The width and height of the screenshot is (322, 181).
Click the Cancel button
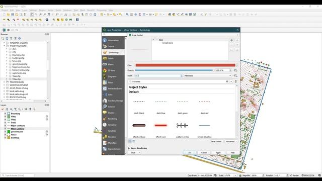(204, 153)
